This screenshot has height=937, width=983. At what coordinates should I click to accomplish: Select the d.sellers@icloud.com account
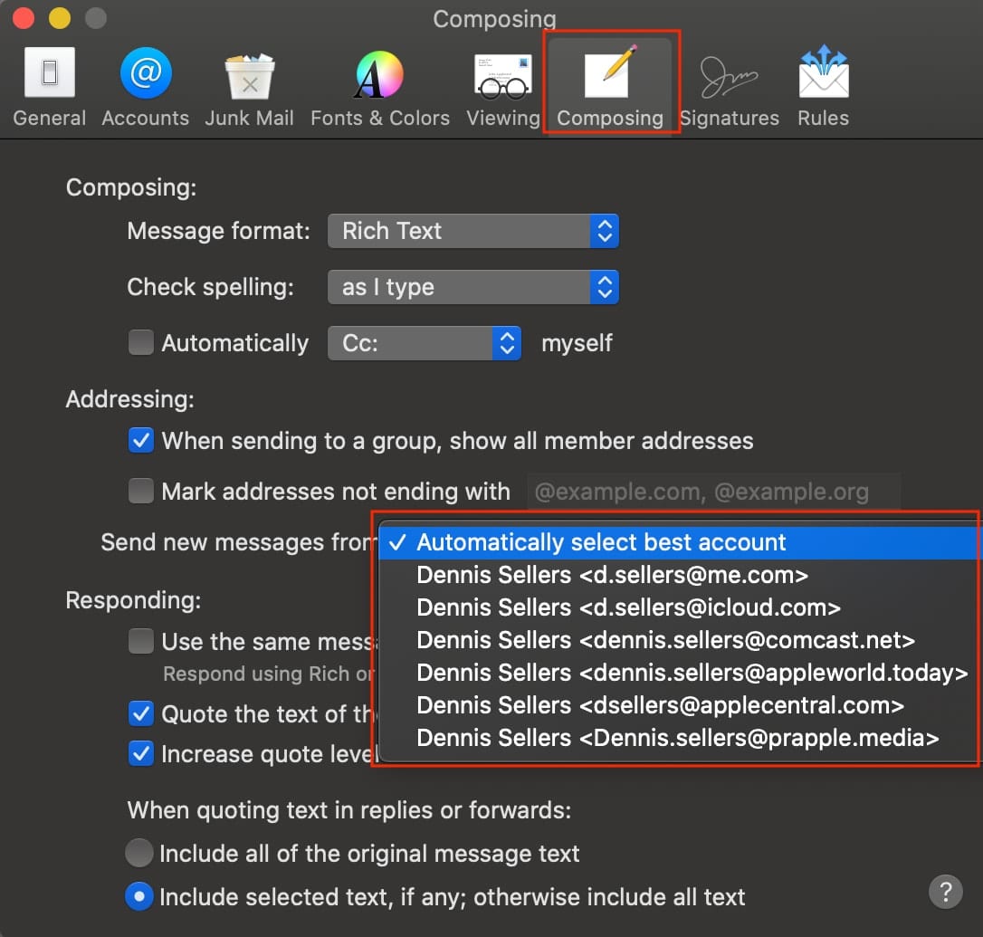(x=628, y=607)
